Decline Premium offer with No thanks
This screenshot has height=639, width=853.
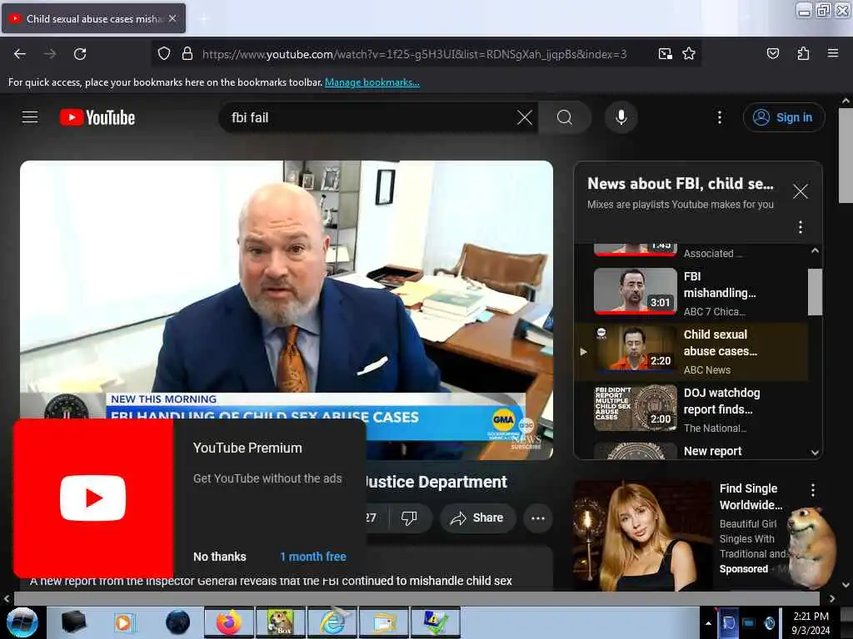click(x=220, y=557)
